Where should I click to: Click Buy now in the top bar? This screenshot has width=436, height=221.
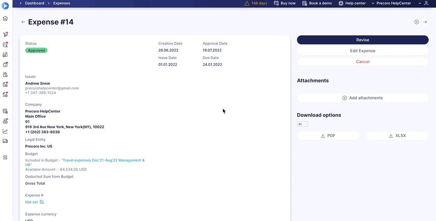[x=285, y=3]
